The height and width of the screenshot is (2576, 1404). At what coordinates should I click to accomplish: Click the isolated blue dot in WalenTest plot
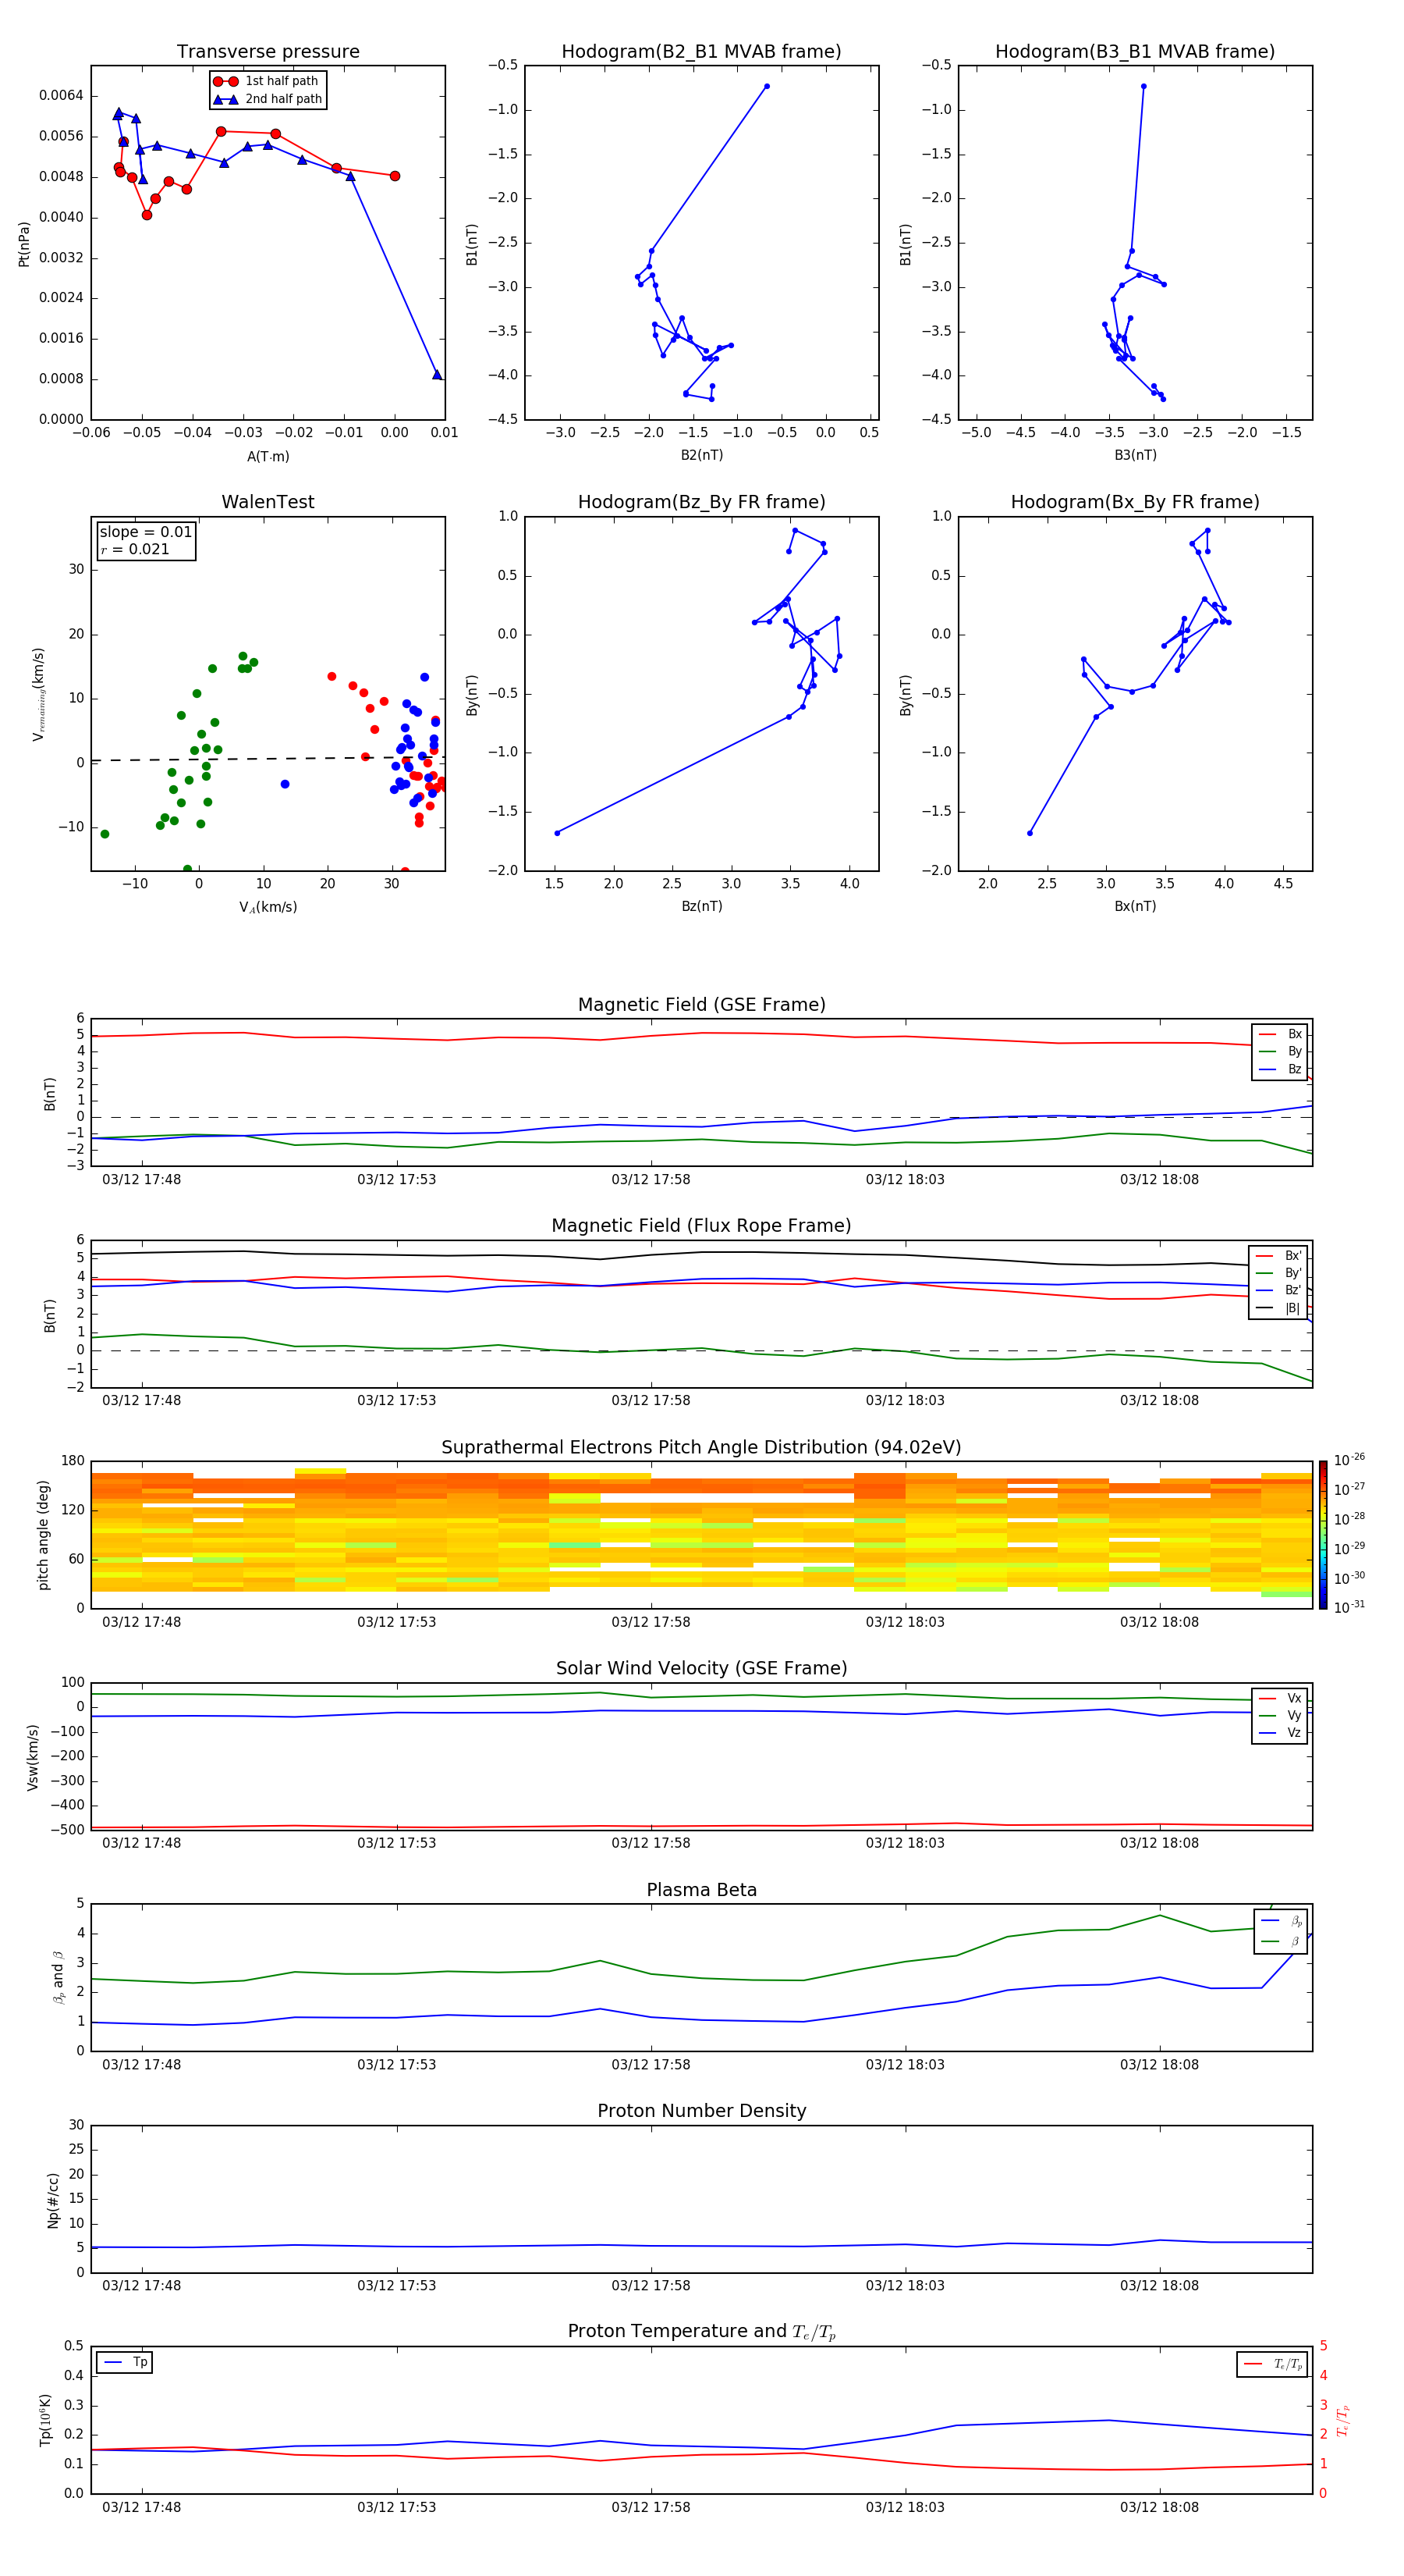click(x=285, y=784)
